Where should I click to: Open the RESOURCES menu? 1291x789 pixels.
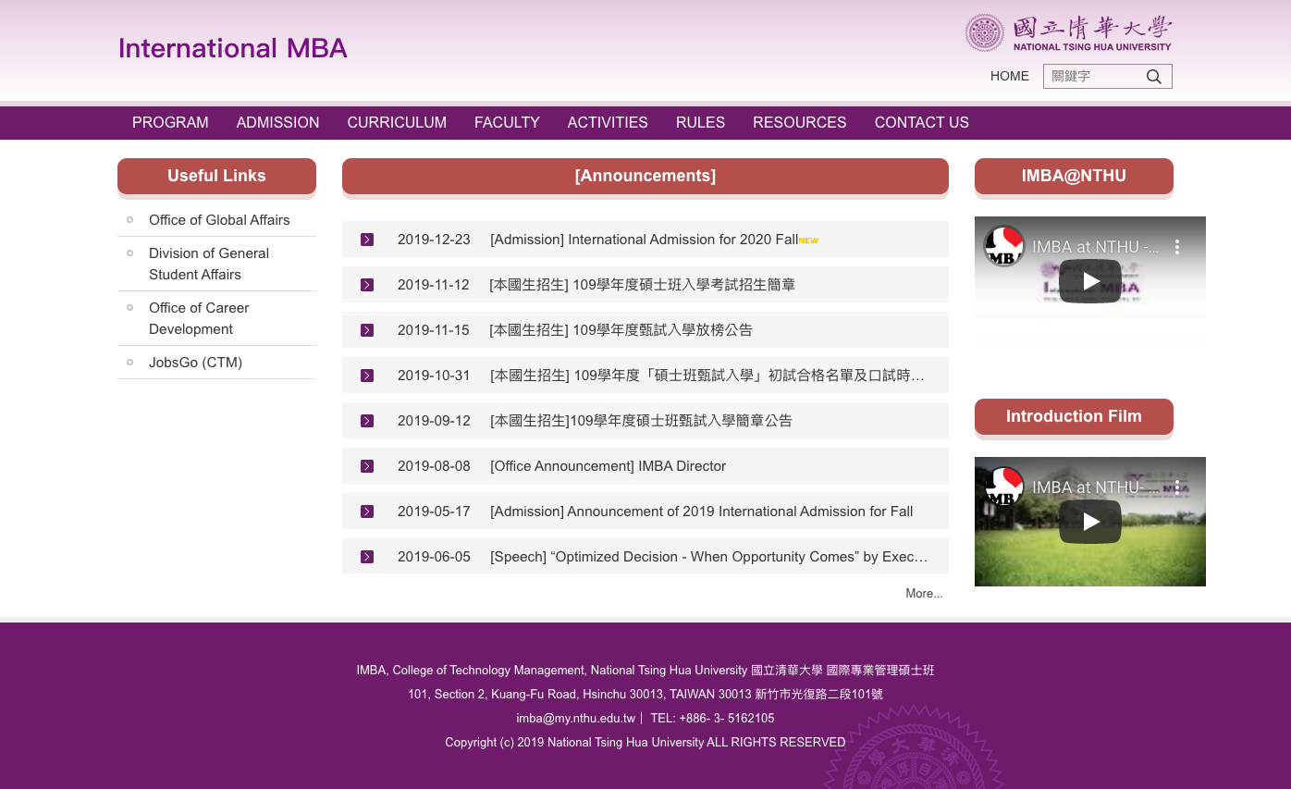pos(800,122)
